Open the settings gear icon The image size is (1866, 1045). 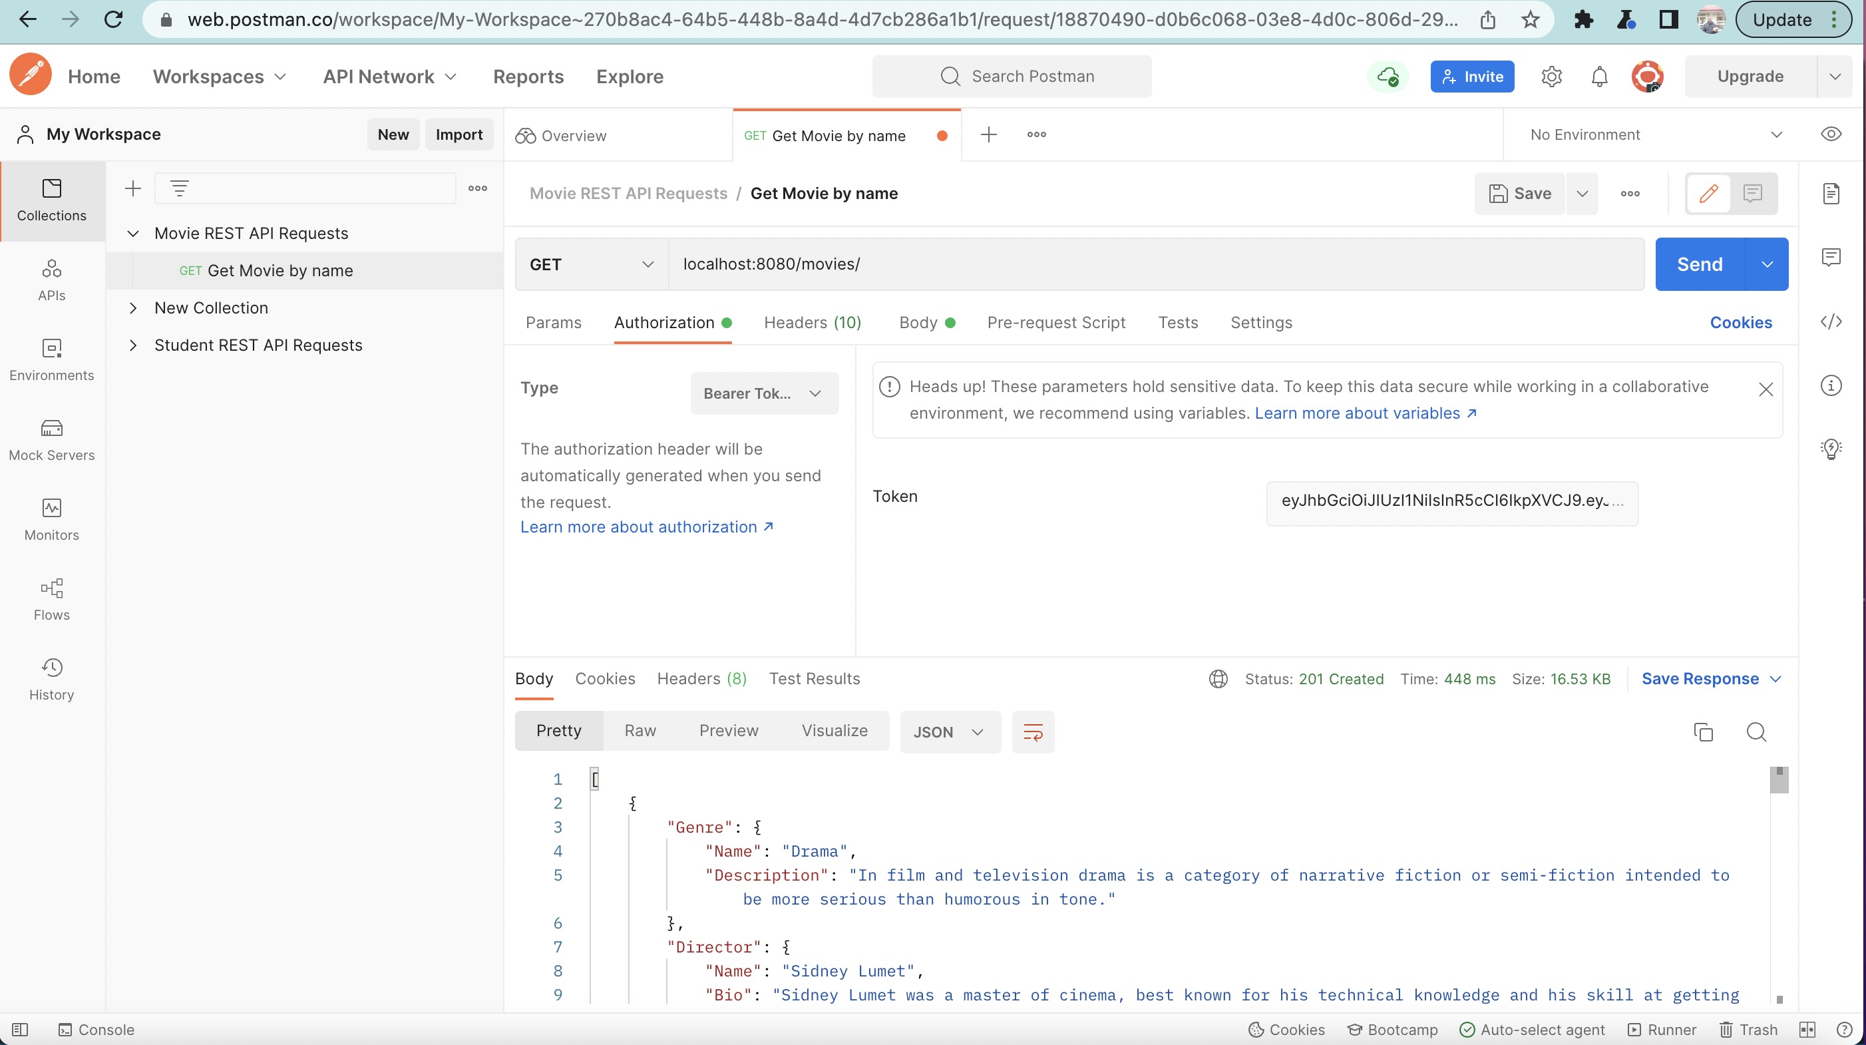coord(1551,76)
